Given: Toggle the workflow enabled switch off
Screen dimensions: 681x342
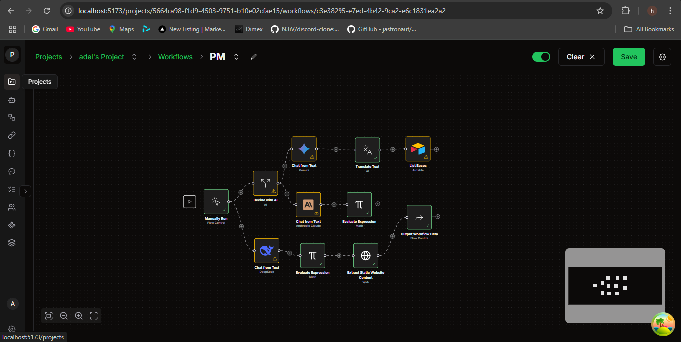Looking at the screenshot, I should 541,57.
